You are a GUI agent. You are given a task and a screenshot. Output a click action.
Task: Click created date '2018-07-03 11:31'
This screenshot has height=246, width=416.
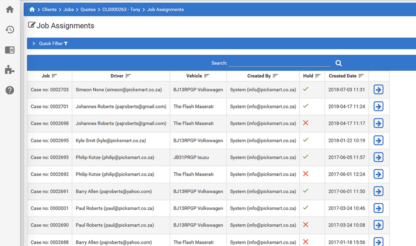pos(347,90)
